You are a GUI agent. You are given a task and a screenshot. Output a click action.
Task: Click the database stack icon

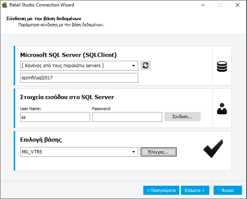point(222,66)
